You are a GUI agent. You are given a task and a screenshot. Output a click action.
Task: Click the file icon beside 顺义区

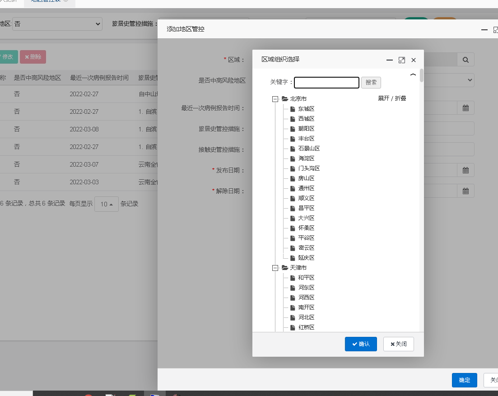pos(293,198)
